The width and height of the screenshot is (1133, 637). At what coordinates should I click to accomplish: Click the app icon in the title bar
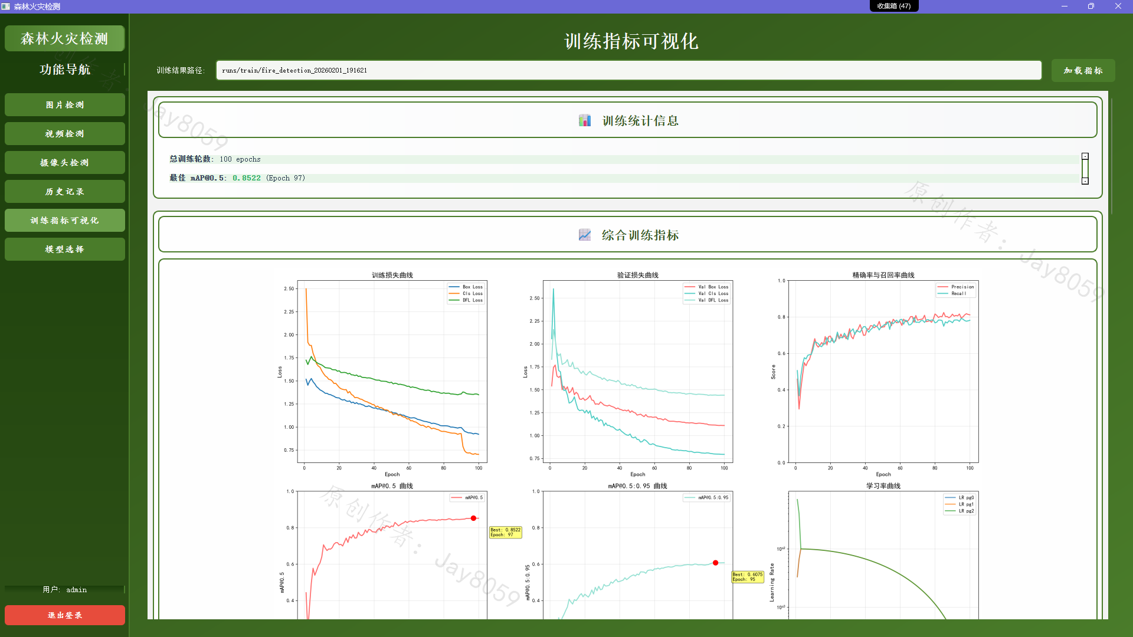(6, 6)
